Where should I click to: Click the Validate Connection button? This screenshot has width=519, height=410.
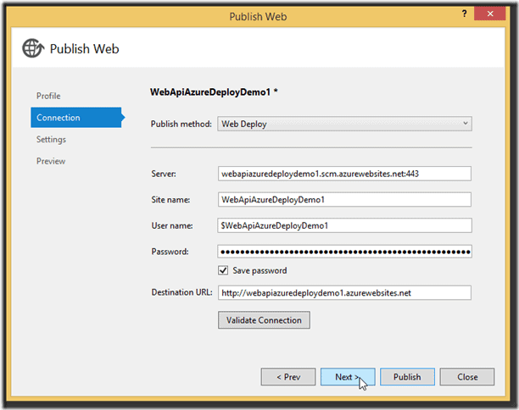(264, 320)
